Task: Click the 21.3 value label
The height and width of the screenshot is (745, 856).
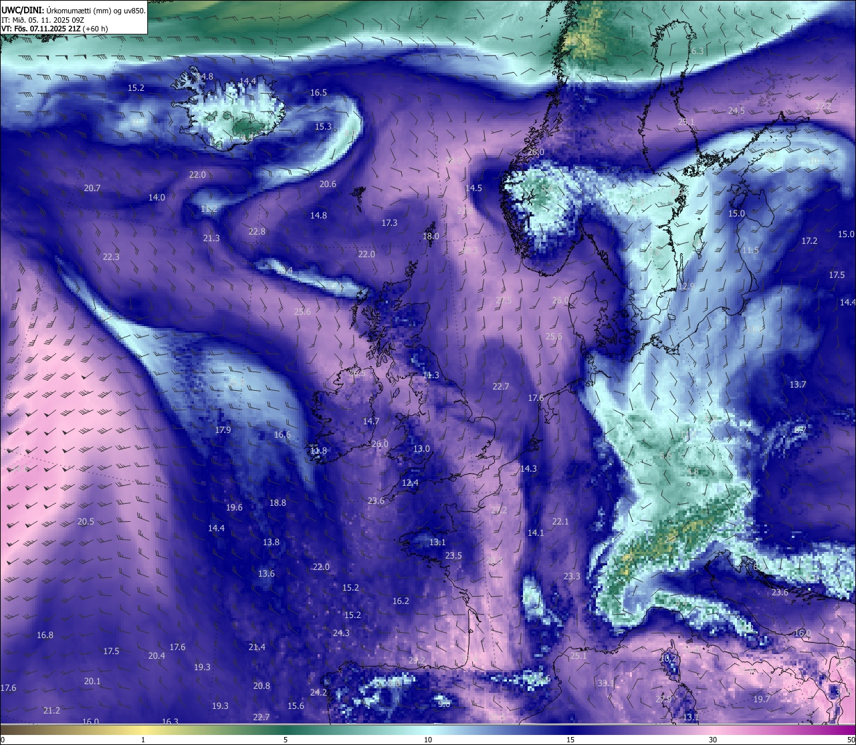Action: click(211, 239)
